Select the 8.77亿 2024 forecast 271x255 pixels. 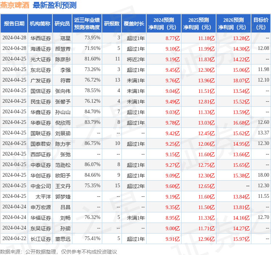[173, 38]
